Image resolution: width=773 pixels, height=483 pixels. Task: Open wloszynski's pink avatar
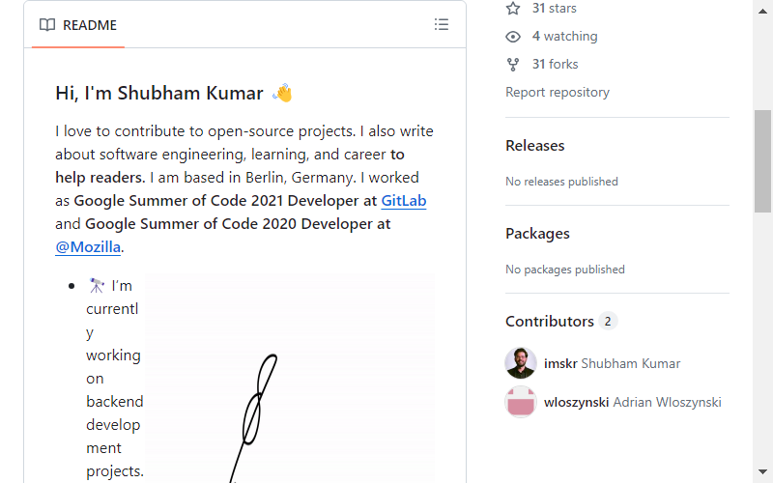click(521, 402)
